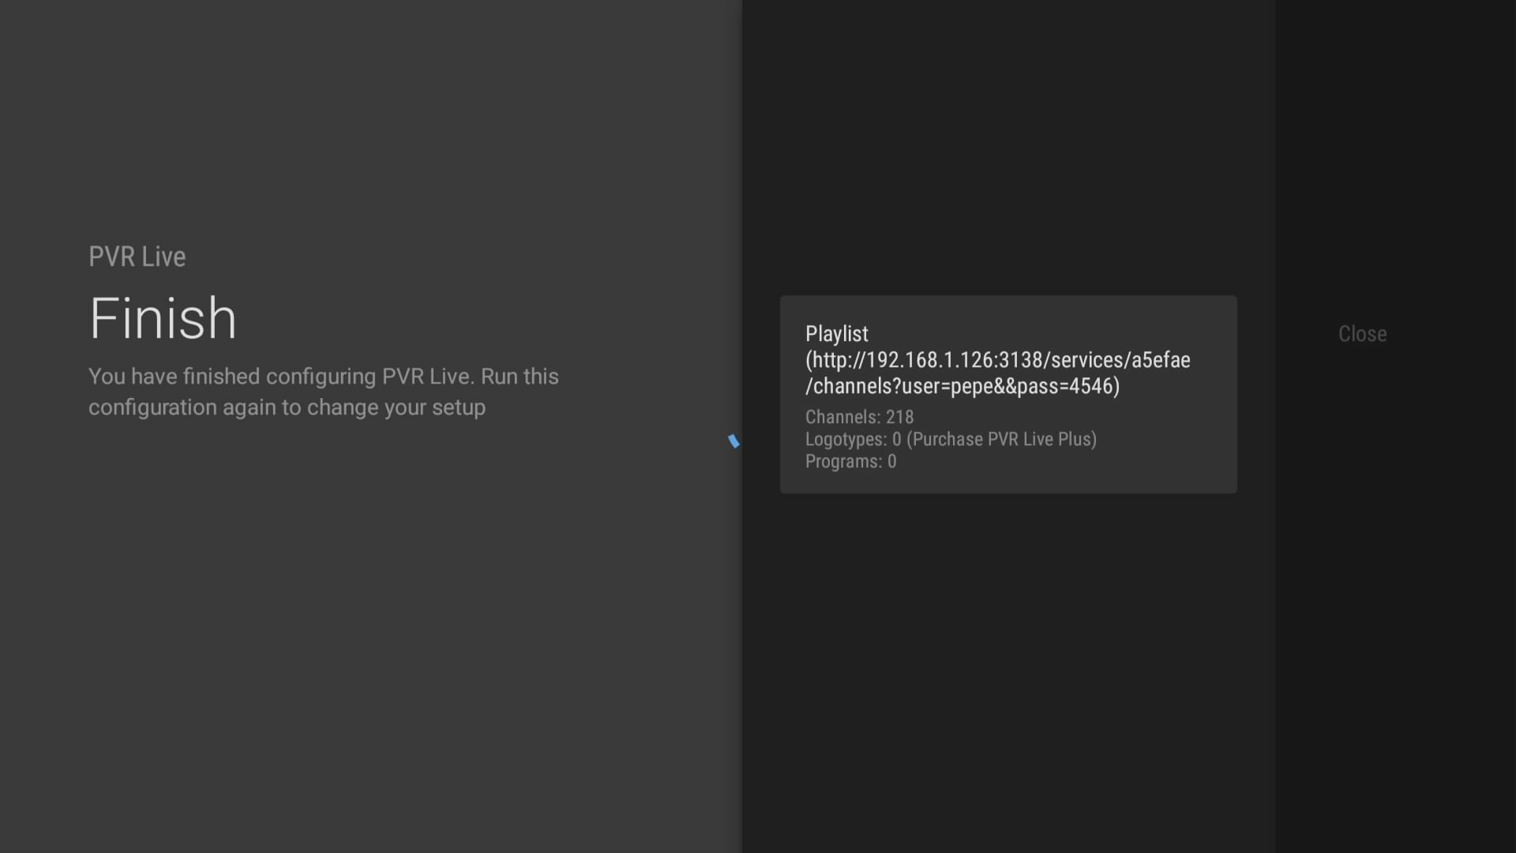The image size is (1516, 853).
Task: Click the Programs: 0 line
Action: (850, 461)
